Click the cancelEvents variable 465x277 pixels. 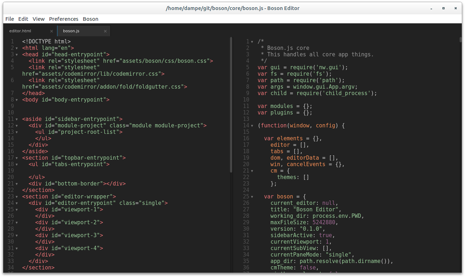click(x=306, y=164)
